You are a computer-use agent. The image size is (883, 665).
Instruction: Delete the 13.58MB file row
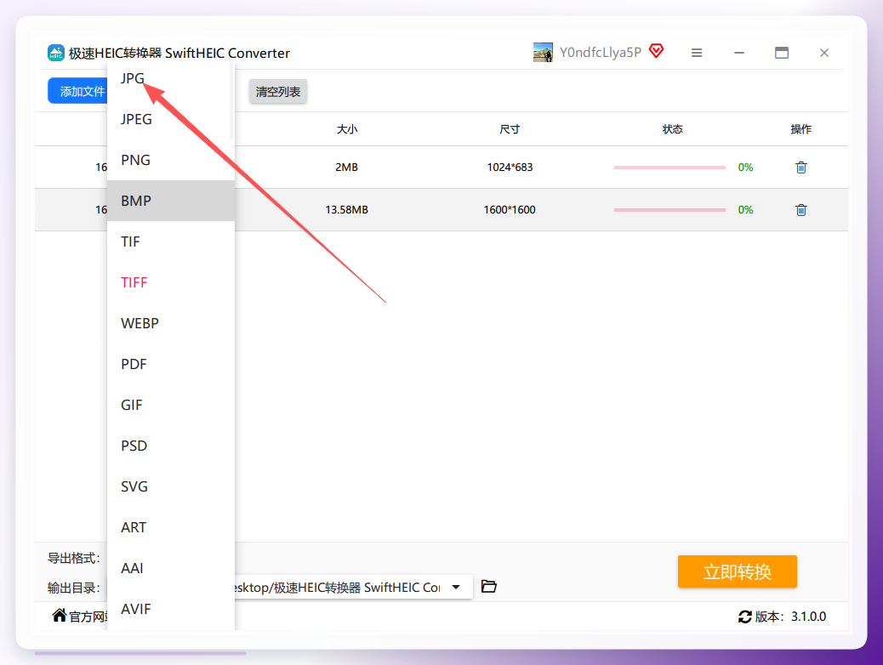800,210
